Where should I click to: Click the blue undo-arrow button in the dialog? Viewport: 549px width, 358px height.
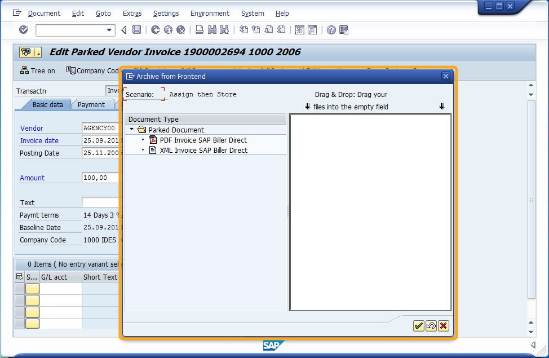(431, 326)
